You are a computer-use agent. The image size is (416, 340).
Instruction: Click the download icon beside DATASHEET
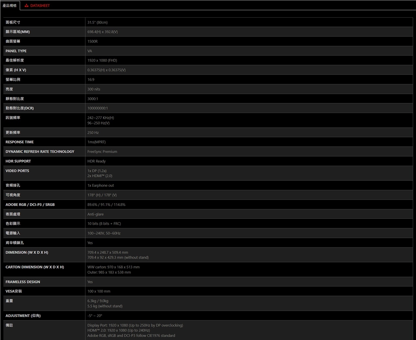pyautogui.click(x=26, y=6)
